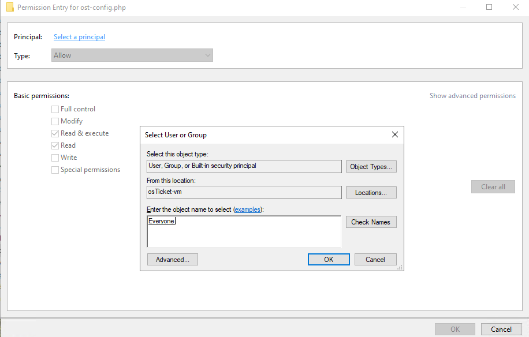The height and width of the screenshot is (337, 529).
Task: Toggle Special permissions checkbox
Action: point(55,170)
